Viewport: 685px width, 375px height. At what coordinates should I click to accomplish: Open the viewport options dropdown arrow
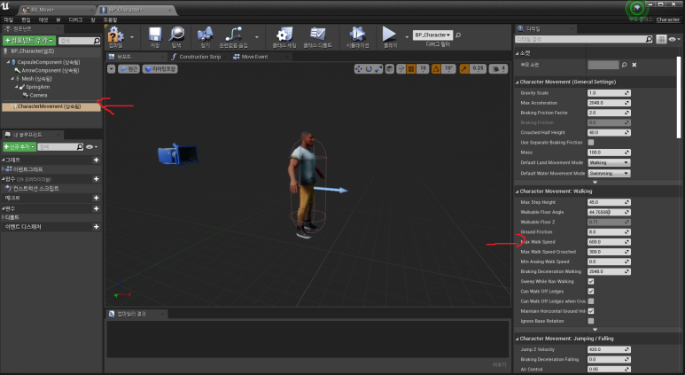[112, 68]
